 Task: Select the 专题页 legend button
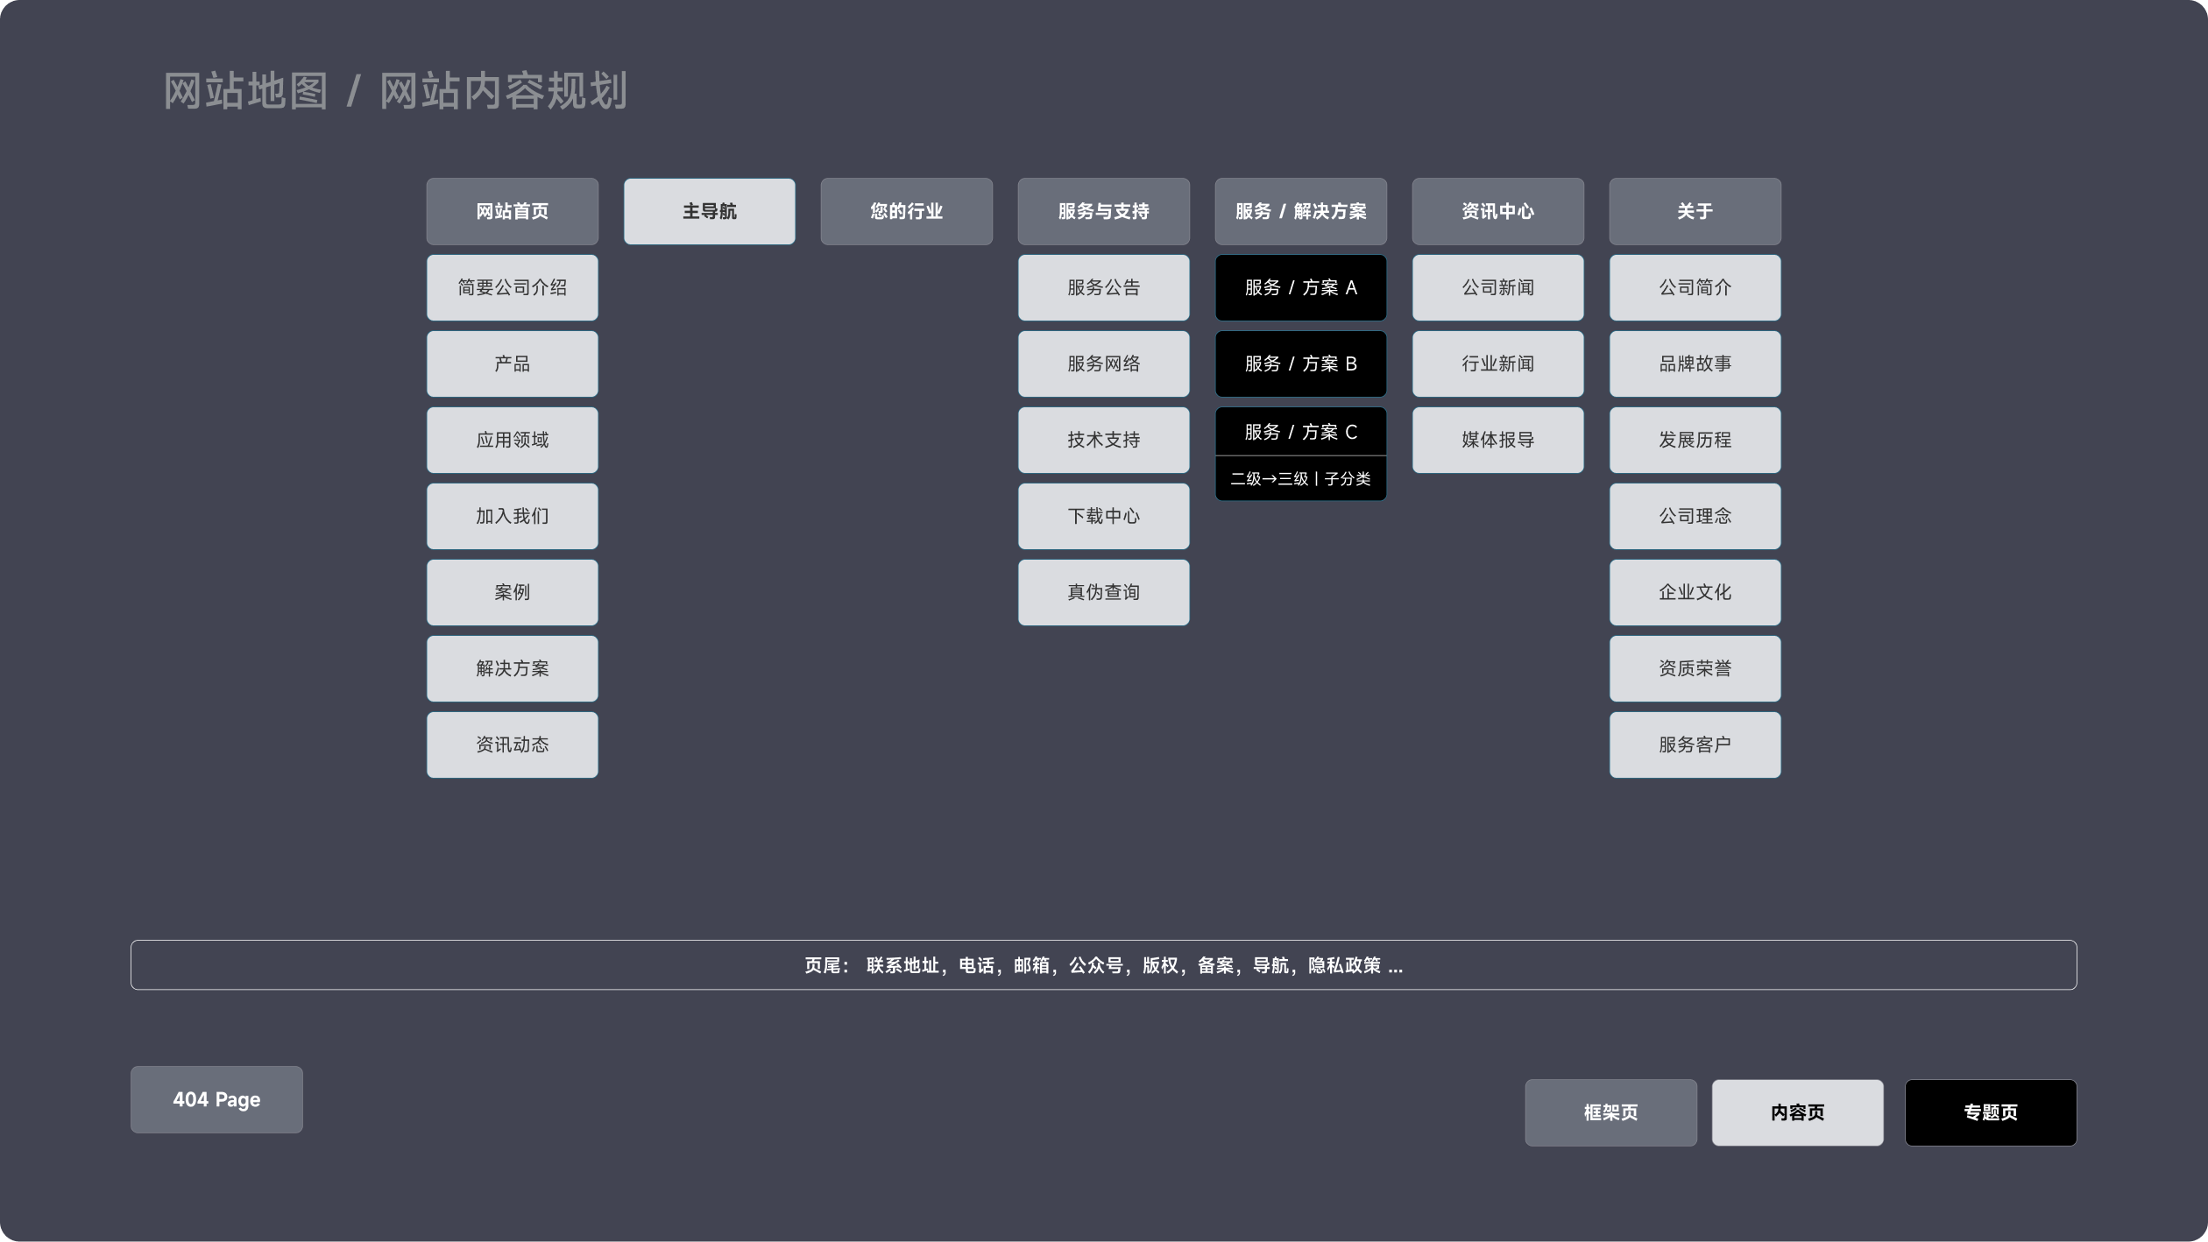point(1991,1112)
